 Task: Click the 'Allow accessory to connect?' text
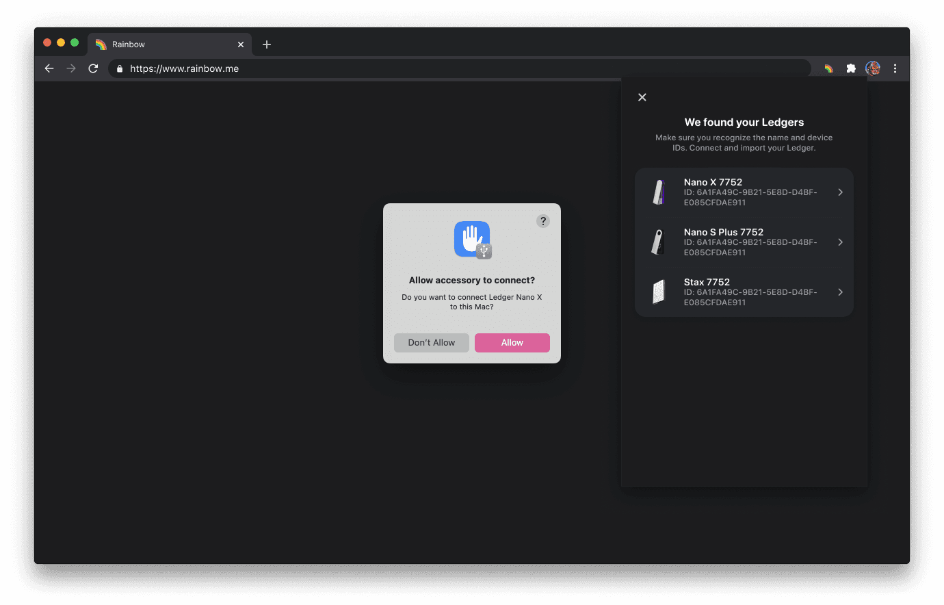[x=472, y=281]
